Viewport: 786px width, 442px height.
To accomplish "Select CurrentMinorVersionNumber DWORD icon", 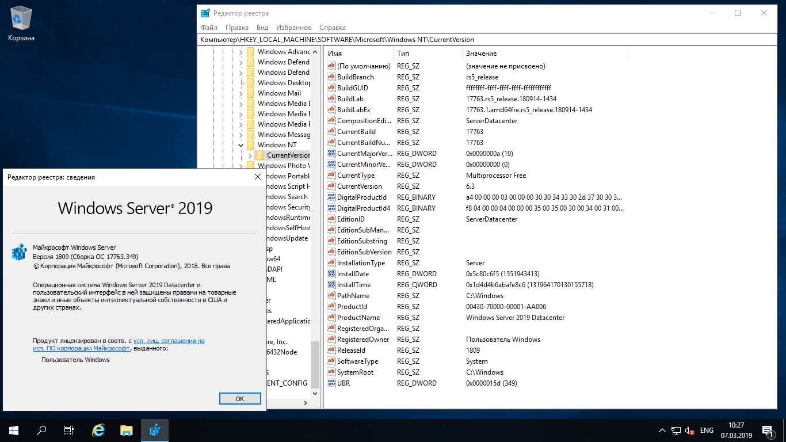I will click(331, 165).
